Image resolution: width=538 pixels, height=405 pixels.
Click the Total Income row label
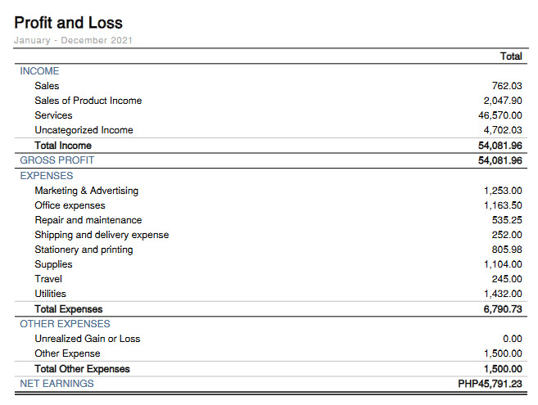pyautogui.click(x=63, y=146)
